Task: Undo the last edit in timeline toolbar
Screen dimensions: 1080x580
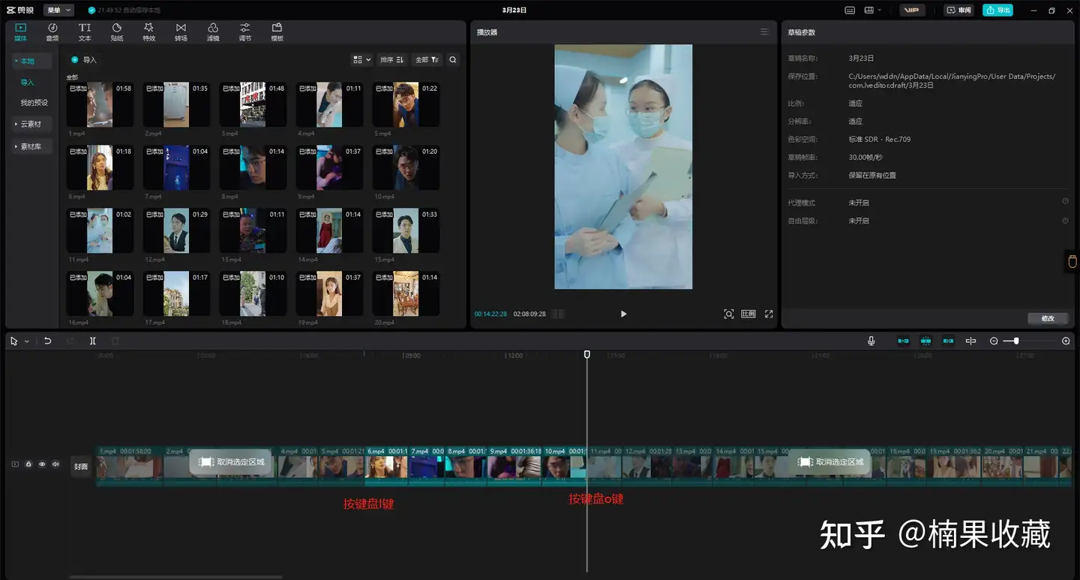Action: point(48,341)
